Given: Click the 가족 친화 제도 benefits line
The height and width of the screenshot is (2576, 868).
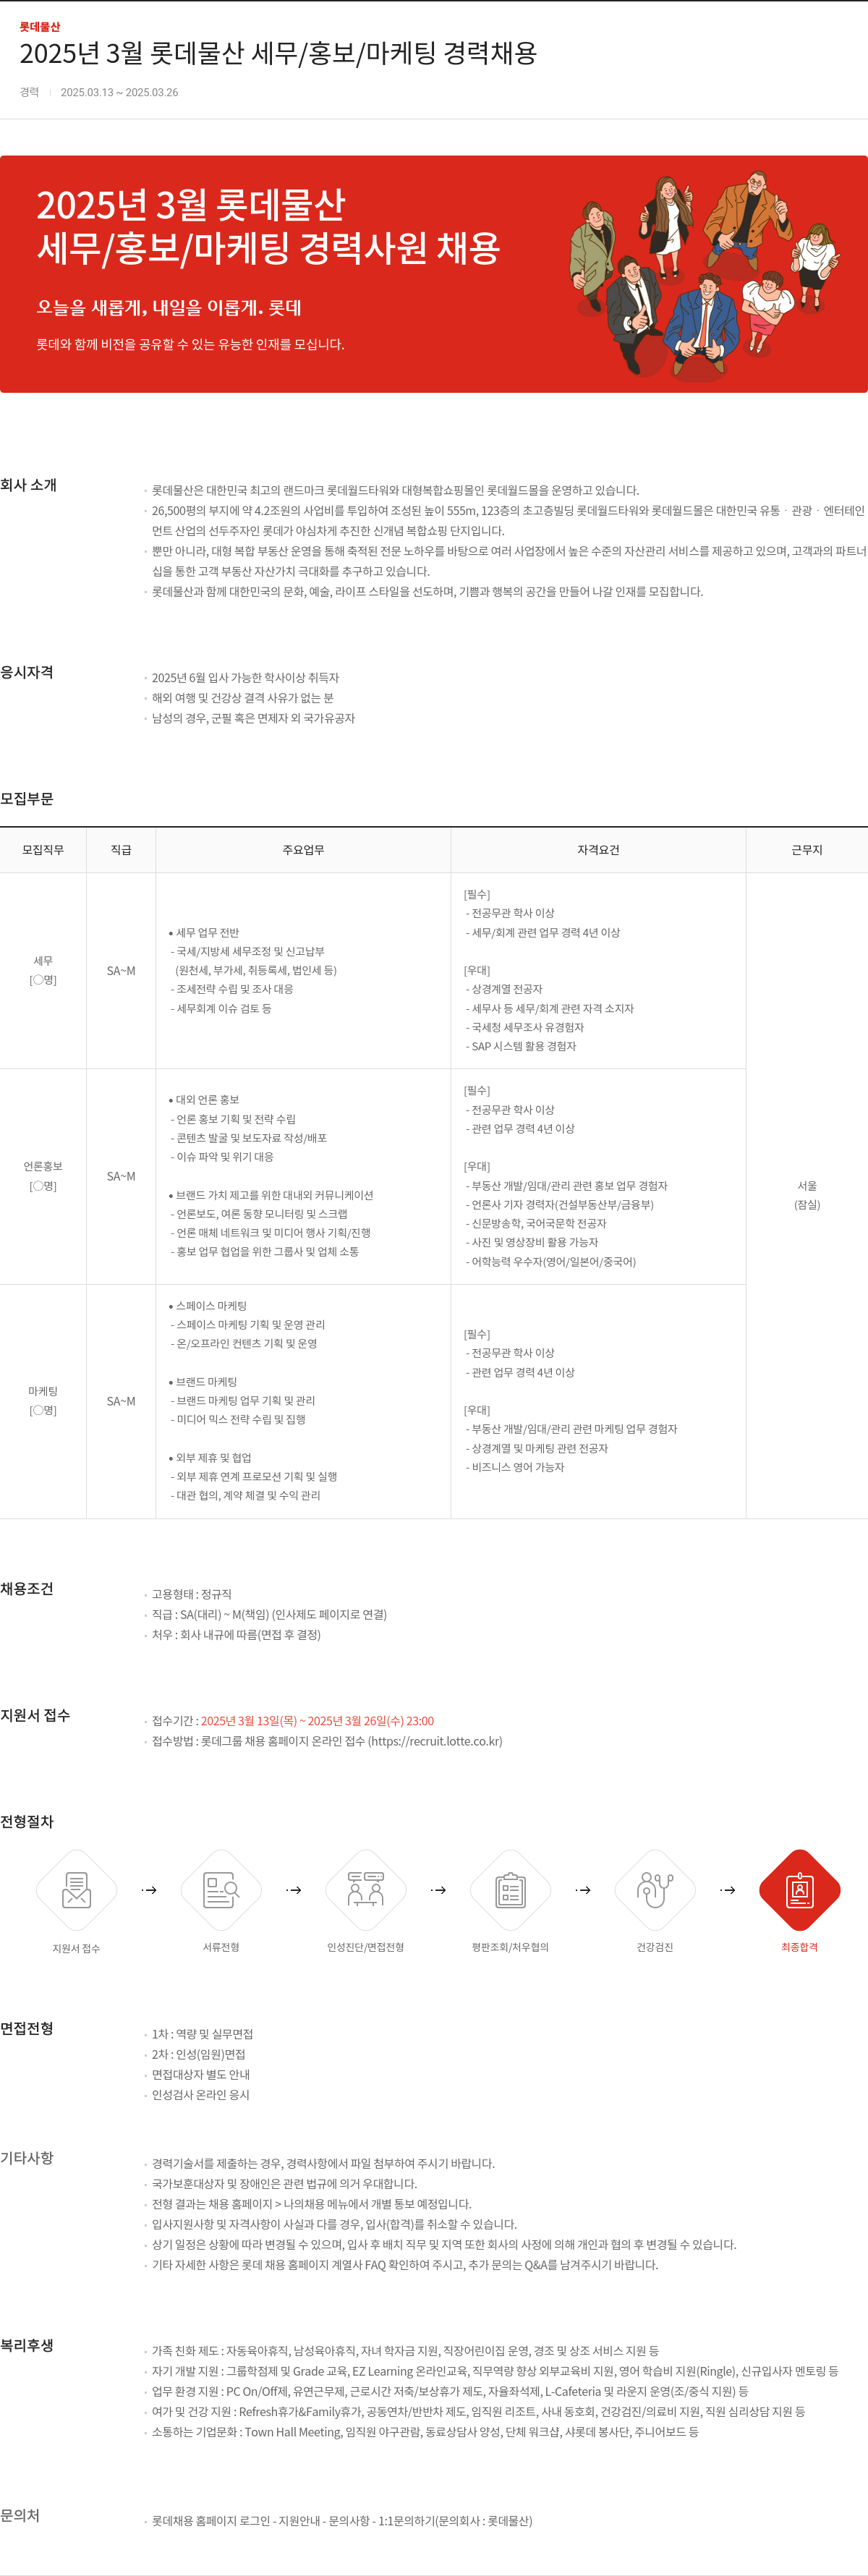Looking at the screenshot, I should 405,2351.
